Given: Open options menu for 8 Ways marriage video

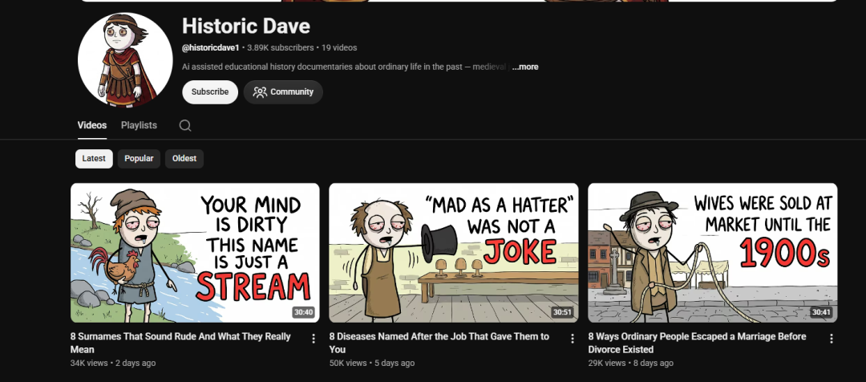Looking at the screenshot, I should point(832,339).
